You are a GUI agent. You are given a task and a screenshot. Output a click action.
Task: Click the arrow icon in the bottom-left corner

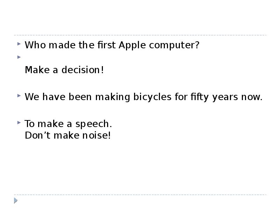16,201
